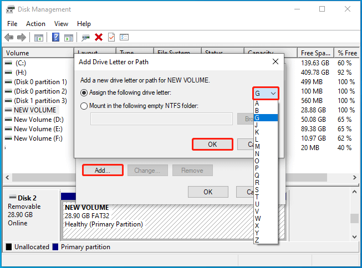Screen dimensions: 362x268
Task: Click the Properties checkmark toolbar icon
Action: (111, 37)
